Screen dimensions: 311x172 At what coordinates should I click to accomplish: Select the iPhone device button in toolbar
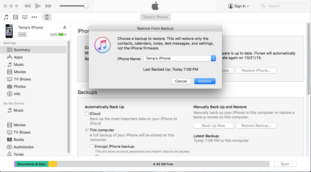(47, 17)
